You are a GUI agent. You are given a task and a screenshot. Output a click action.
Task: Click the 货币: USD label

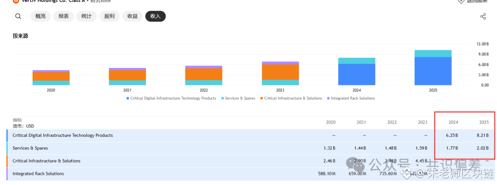23,126
